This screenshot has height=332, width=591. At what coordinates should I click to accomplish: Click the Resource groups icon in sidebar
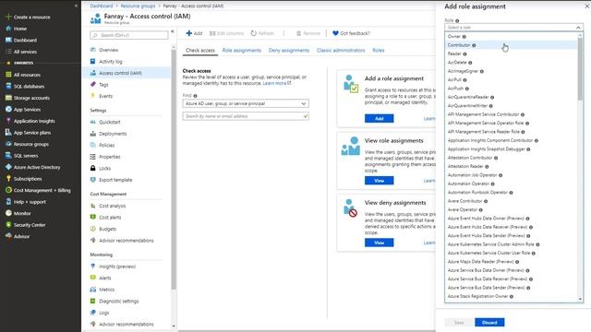(8, 144)
